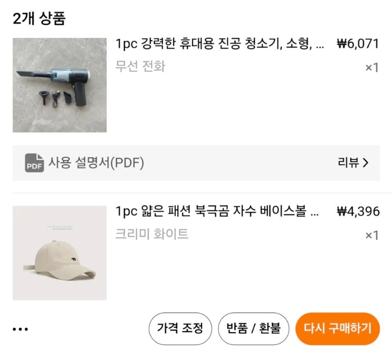Click the PDF file icon
Screen dimensions: 392x357
pos(34,163)
